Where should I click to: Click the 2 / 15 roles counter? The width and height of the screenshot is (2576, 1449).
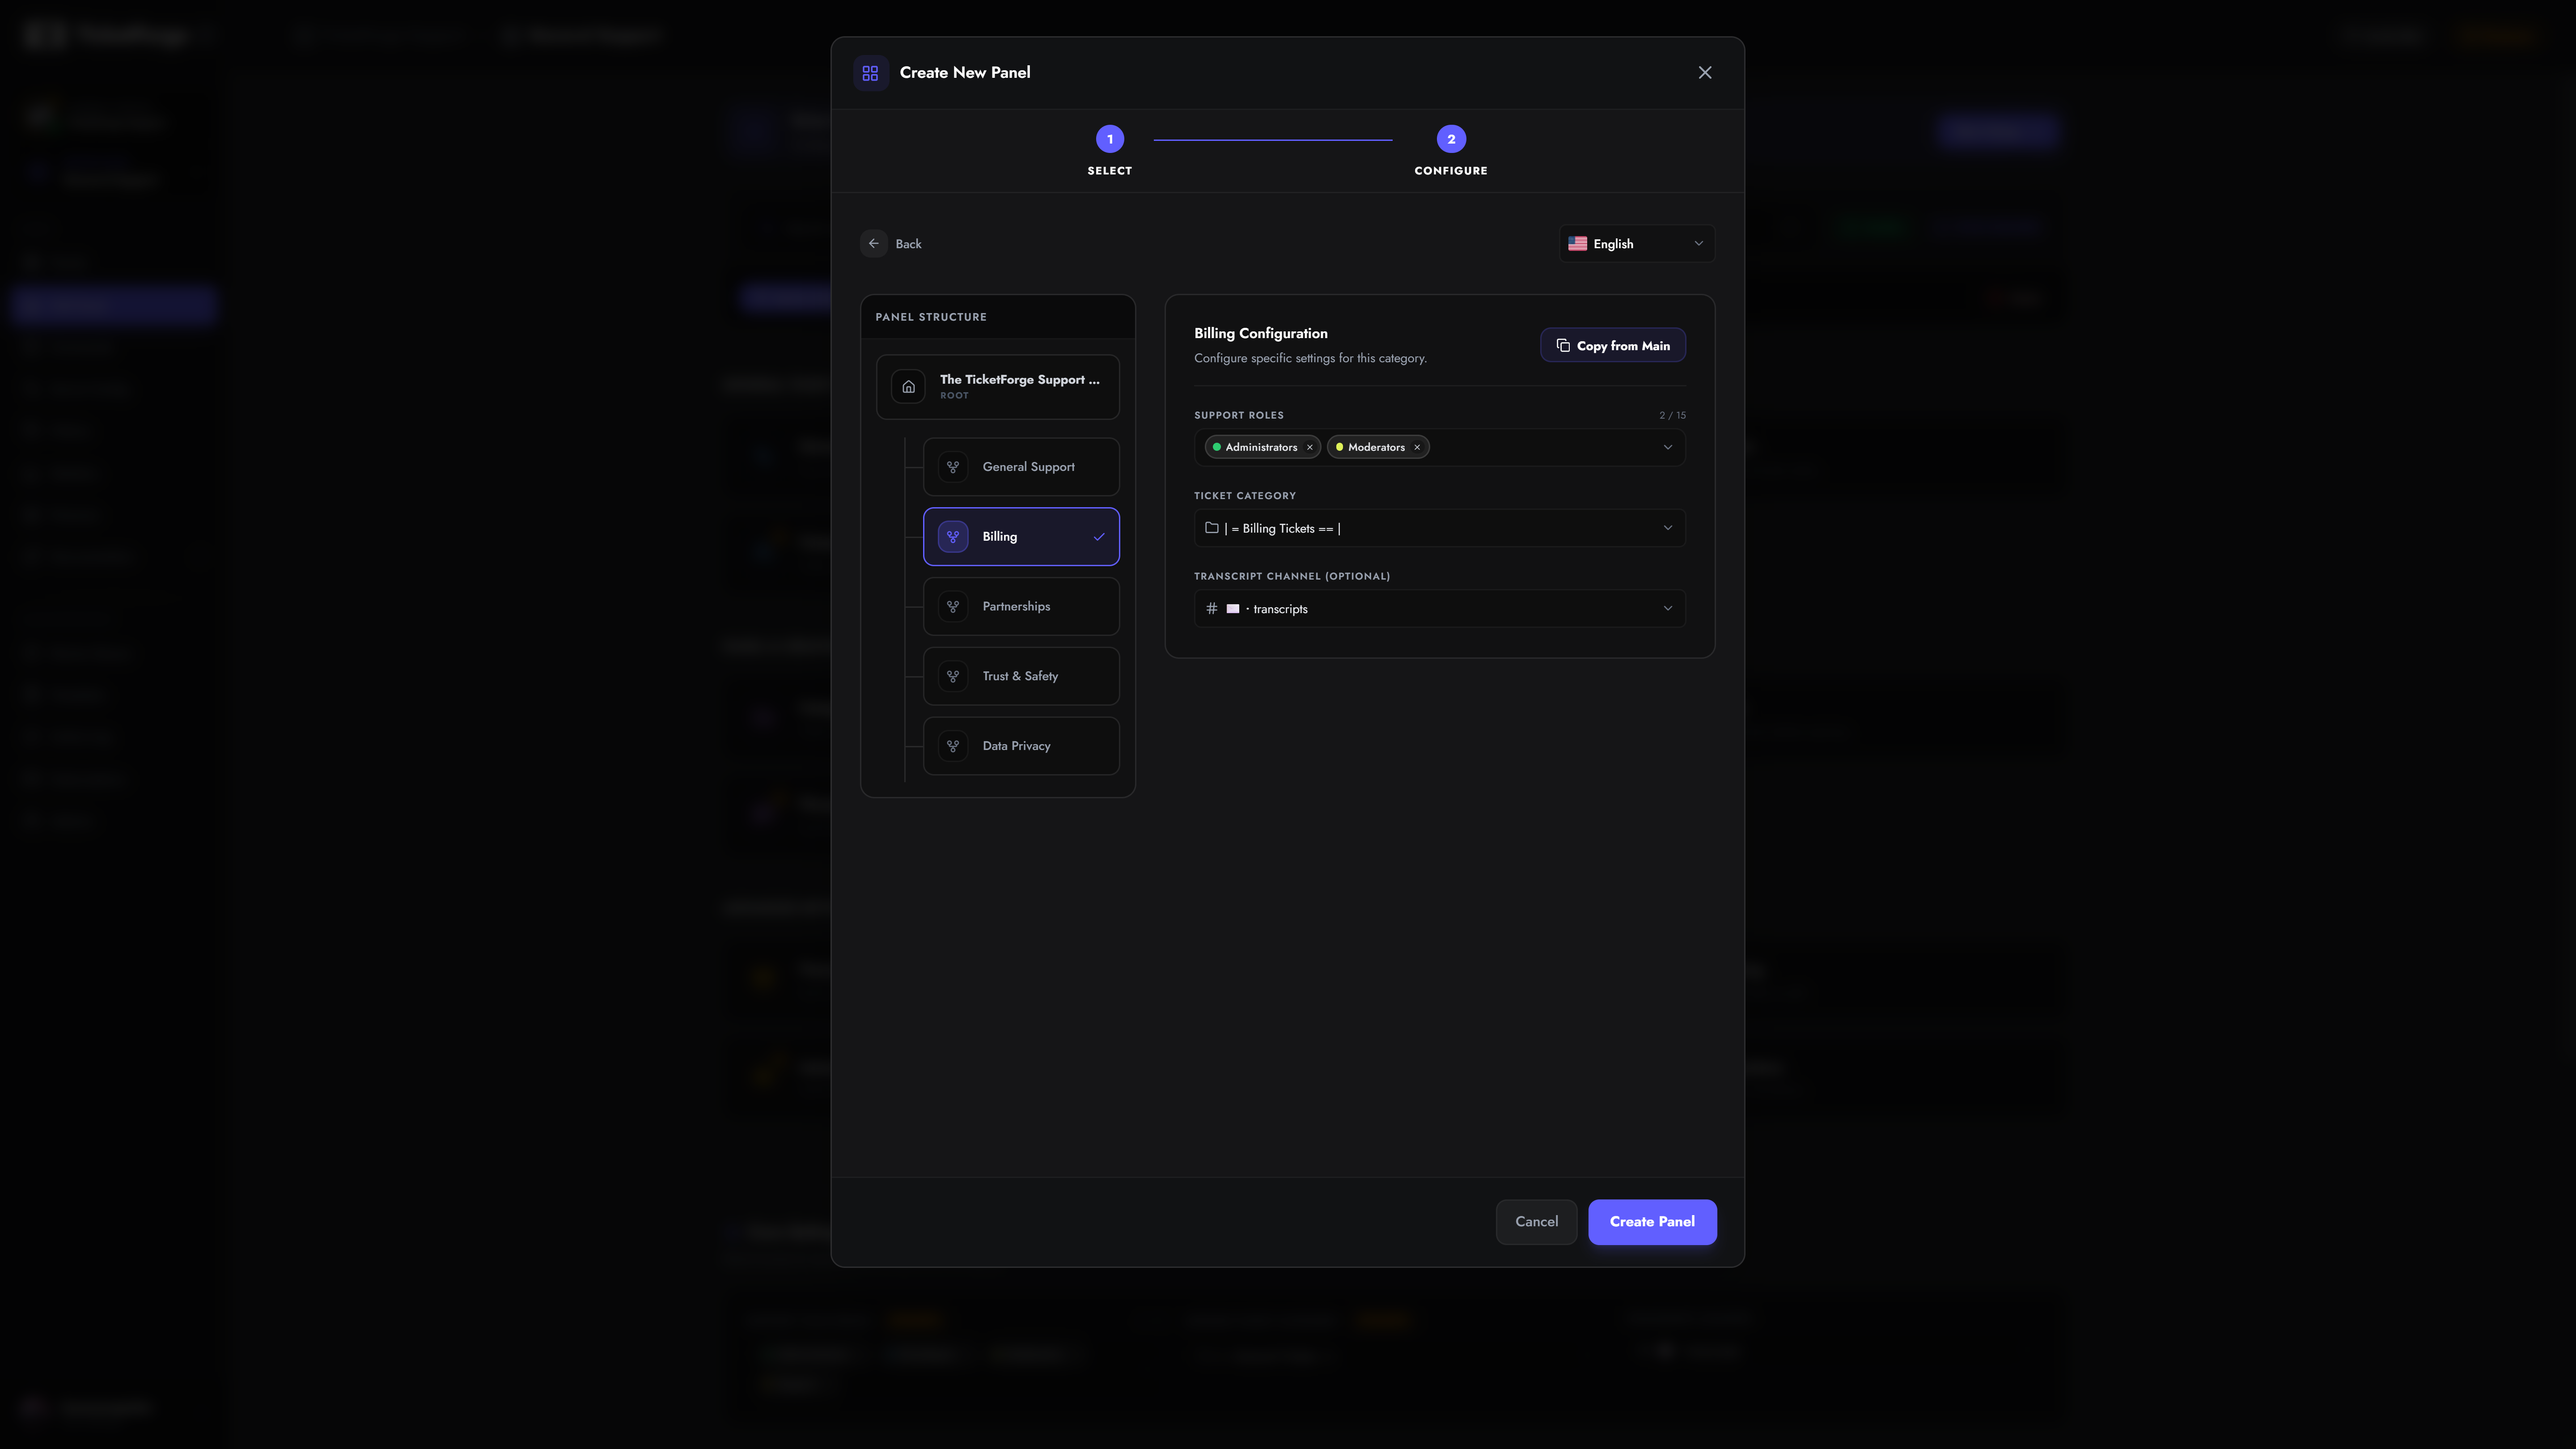1672,415
